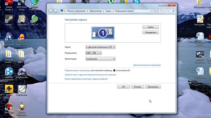Open Adobe Reader X desktop shortcut

tap(9, 5)
